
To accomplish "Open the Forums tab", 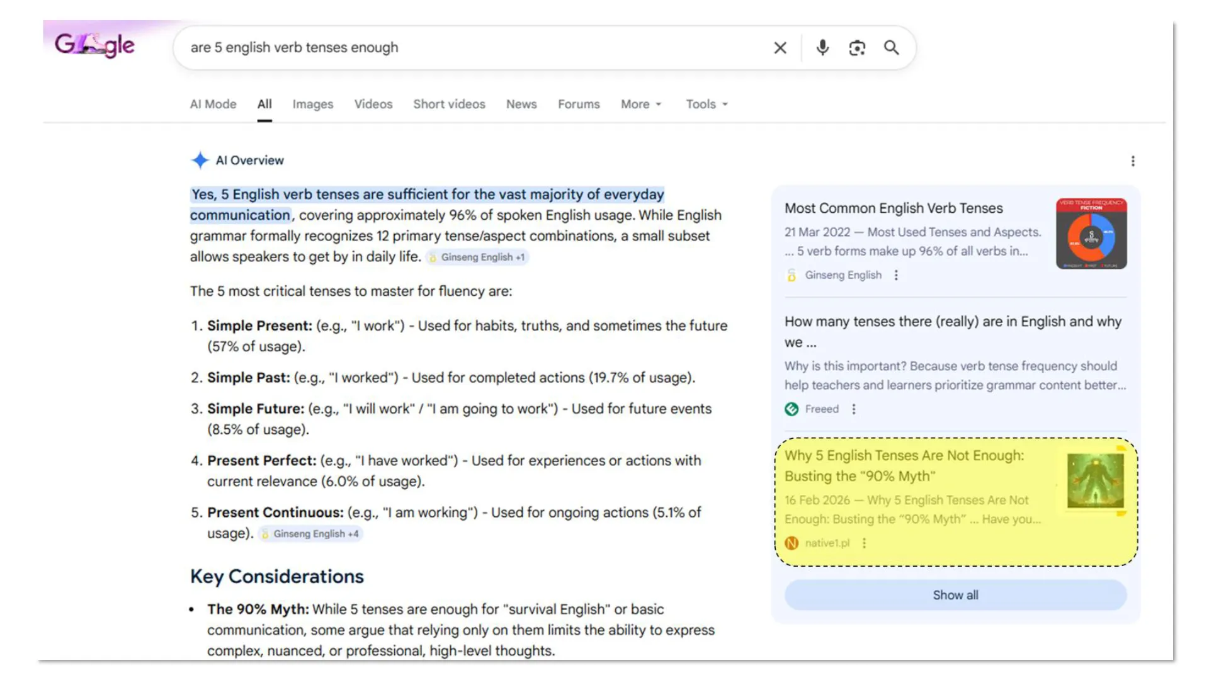I will pos(579,105).
